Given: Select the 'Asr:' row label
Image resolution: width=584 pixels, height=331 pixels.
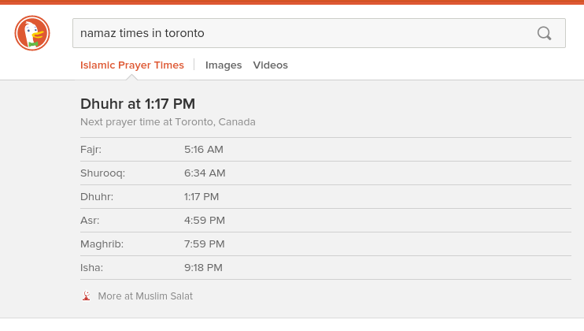Looking at the screenshot, I should (x=90, y=221).
